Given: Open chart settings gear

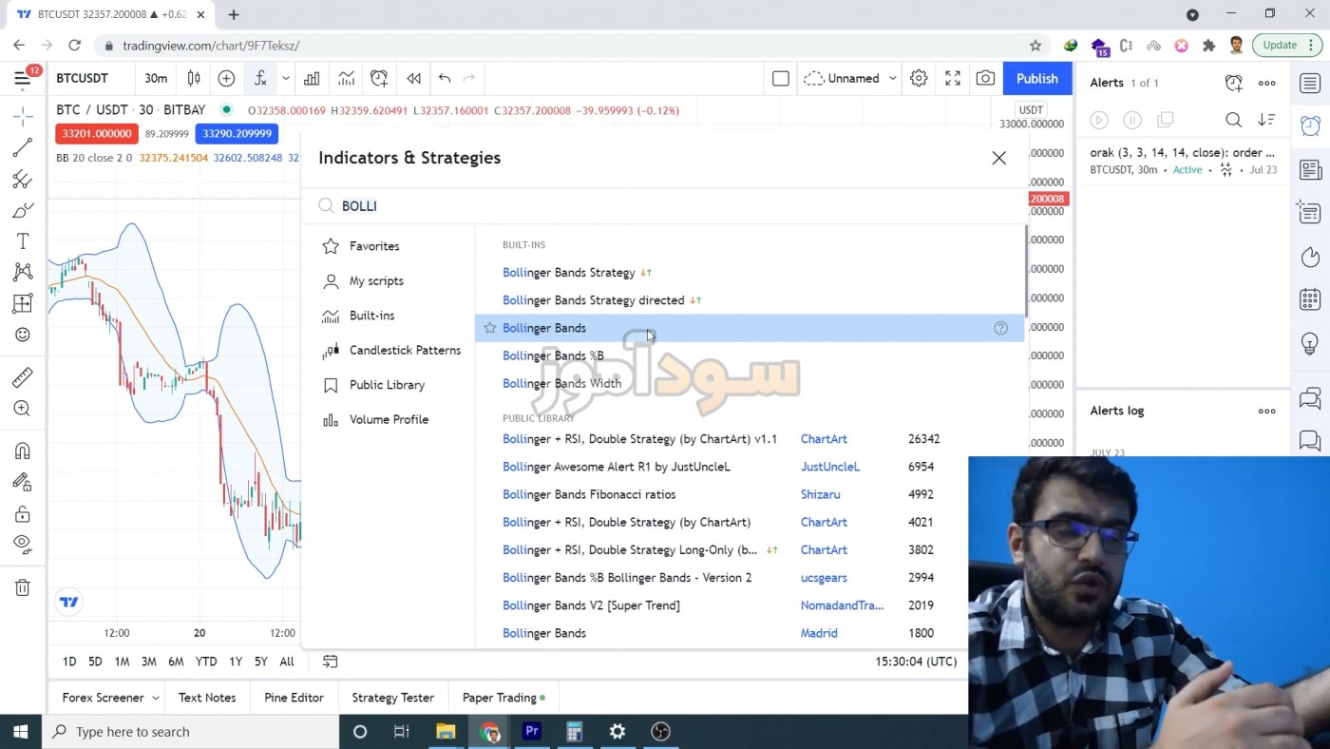Looking at the screenshot, I should point(919,78).
